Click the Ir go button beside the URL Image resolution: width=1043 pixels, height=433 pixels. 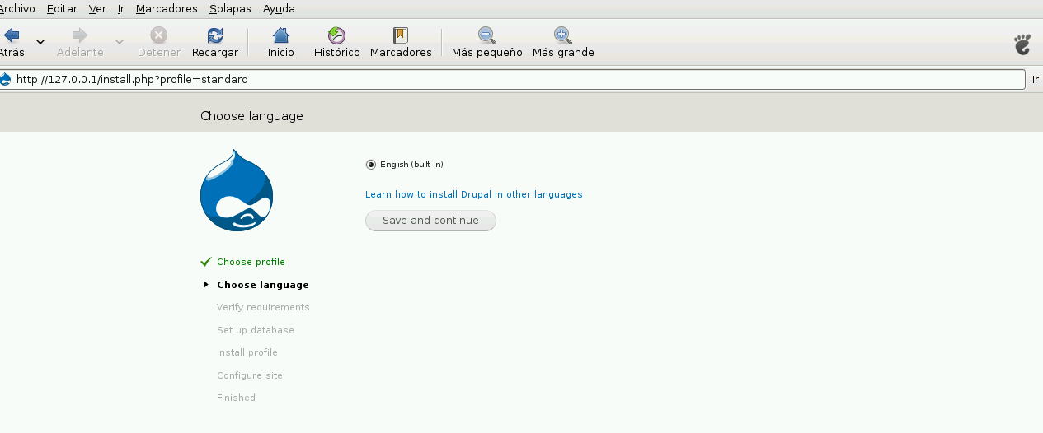tap(1036, 80)
